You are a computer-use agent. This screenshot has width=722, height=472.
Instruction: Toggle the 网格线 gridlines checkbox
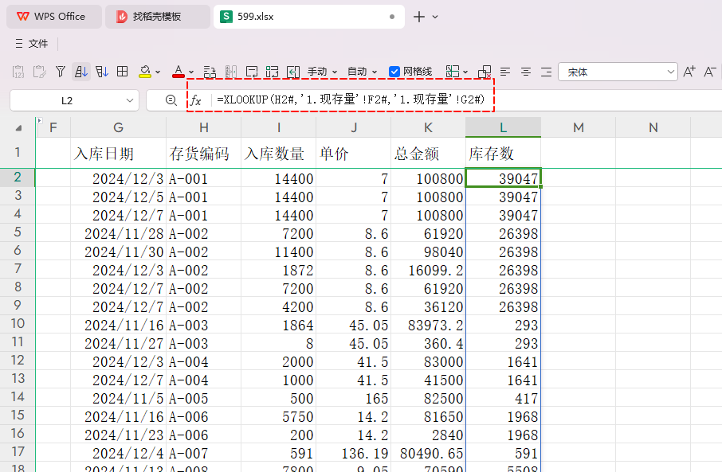(x=394, y=72)
